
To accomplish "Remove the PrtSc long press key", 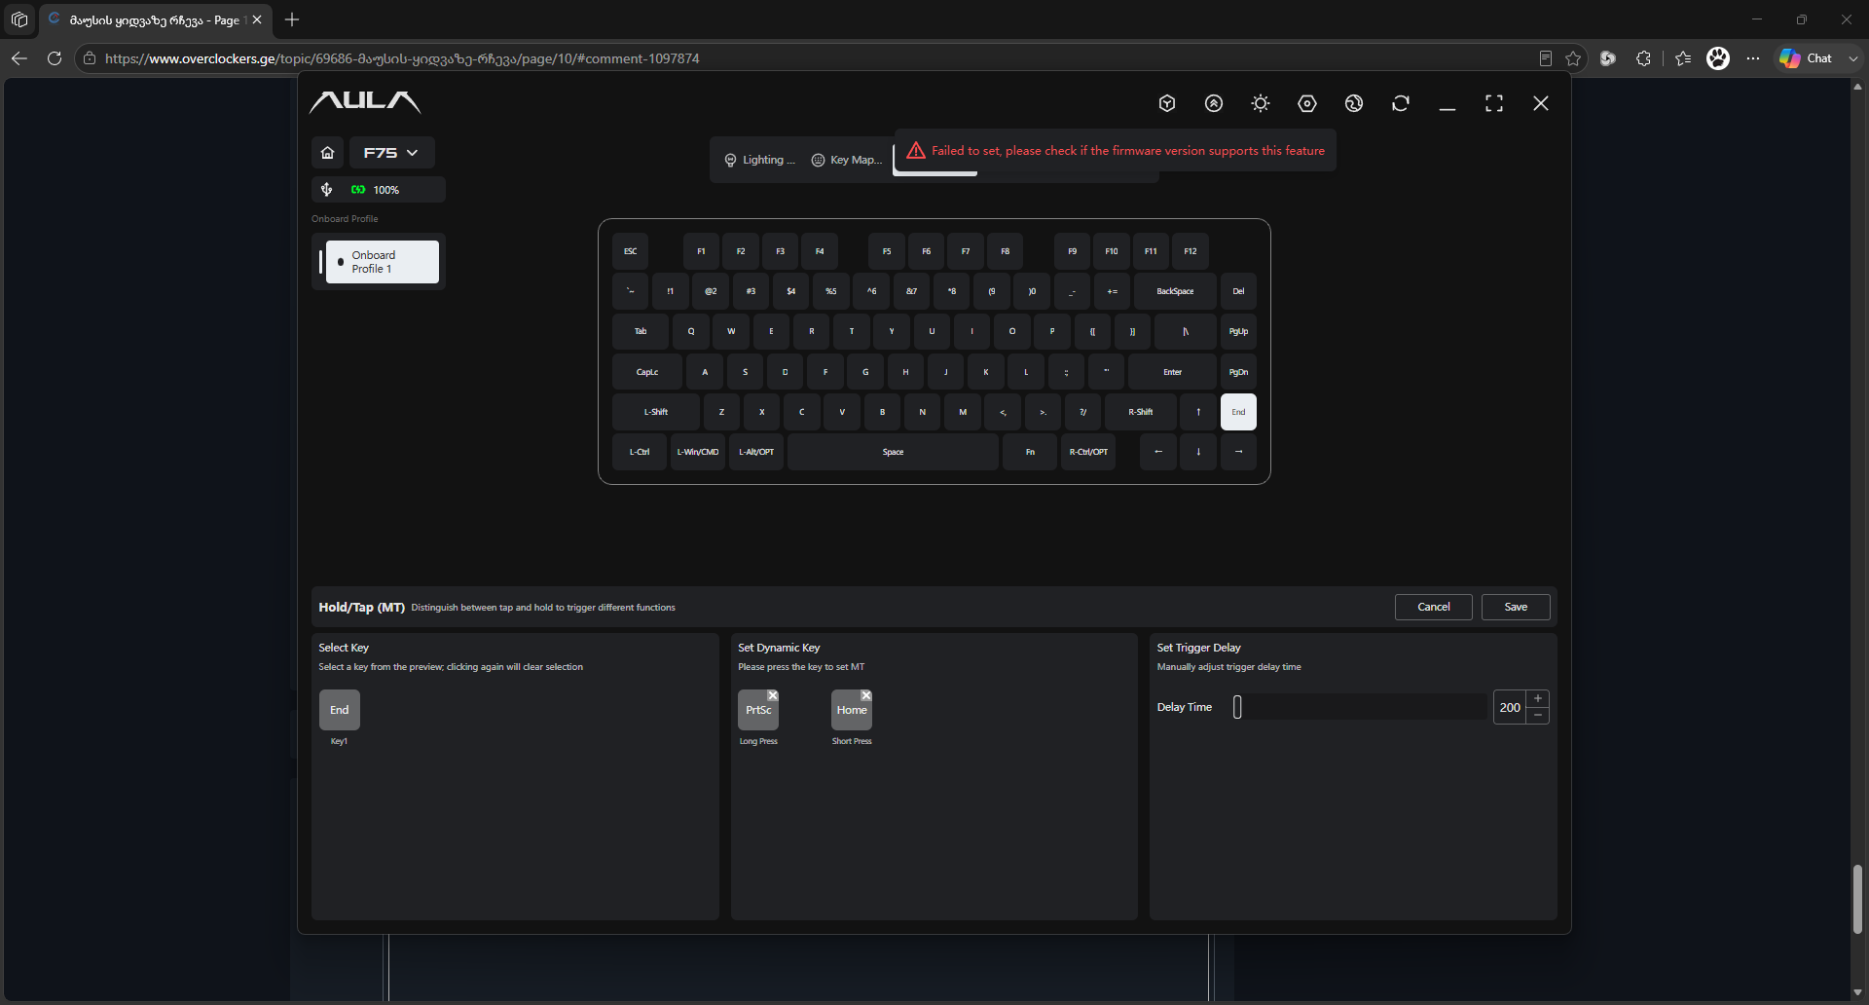I will click(x=773, y=695).
